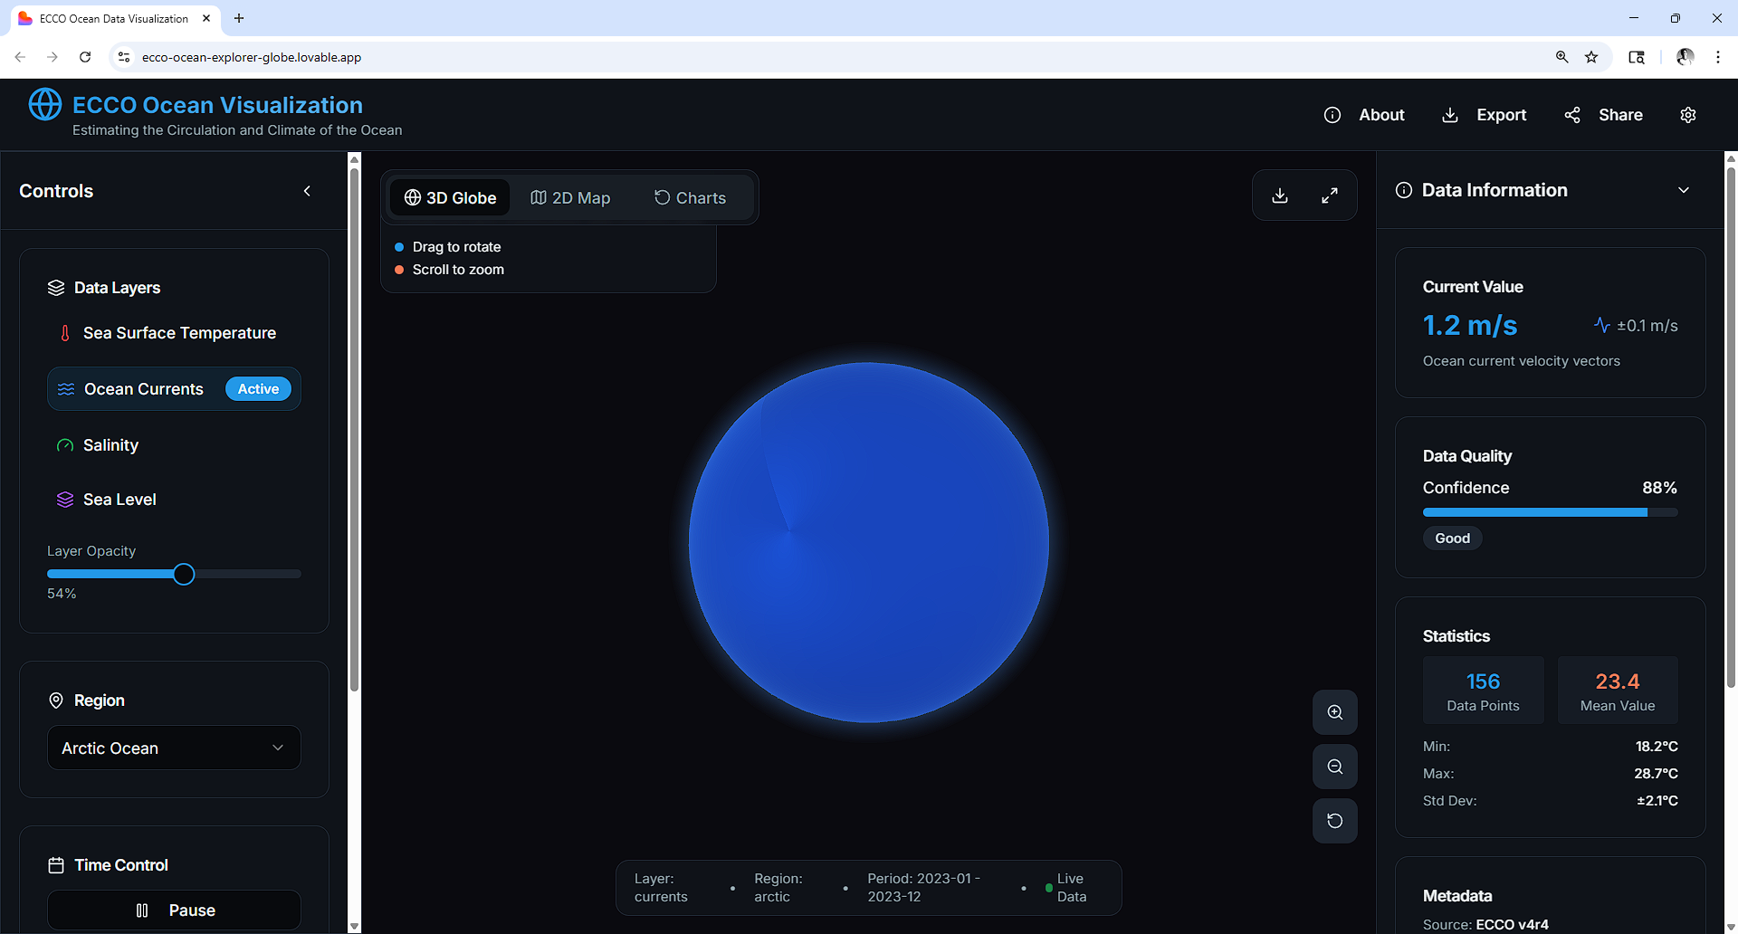Click the ECCO globe logo icon
The image size is (1738, 934).
(45, 104)
